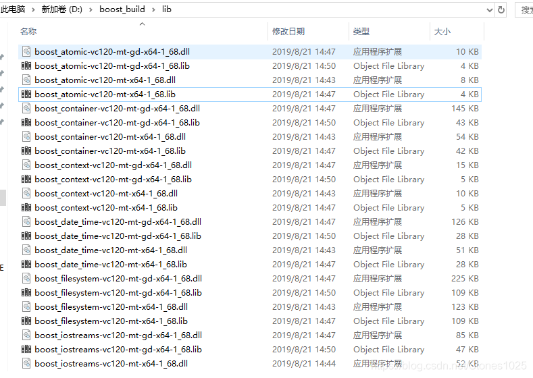Navigate to 新加卷 (D:) in the address bar

click(62, 9)
